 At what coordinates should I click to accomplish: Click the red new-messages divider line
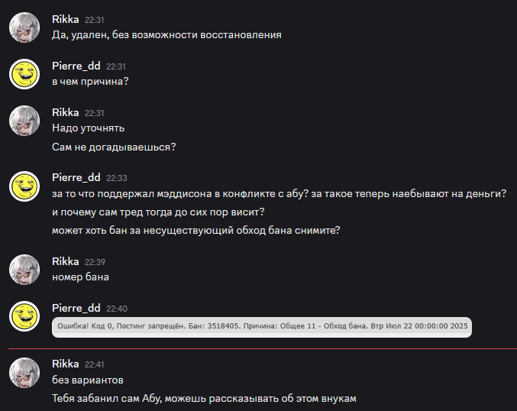(263, 348)
